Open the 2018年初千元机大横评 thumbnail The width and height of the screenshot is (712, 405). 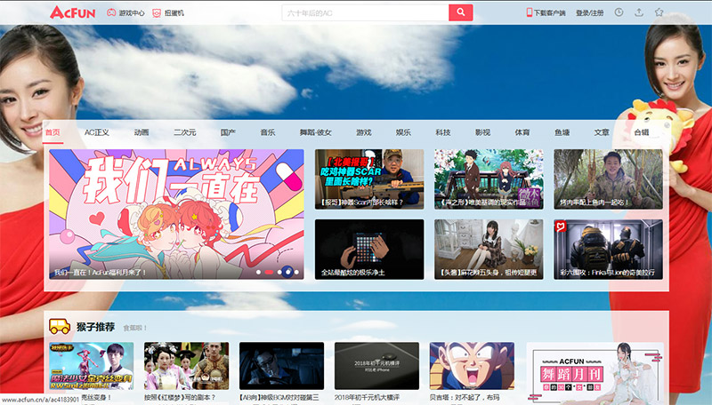376,366
